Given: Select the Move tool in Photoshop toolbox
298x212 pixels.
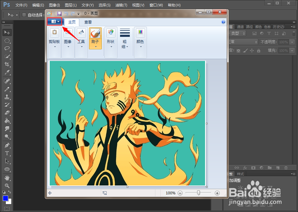Looking at the screenshot, I should (7, 33).
